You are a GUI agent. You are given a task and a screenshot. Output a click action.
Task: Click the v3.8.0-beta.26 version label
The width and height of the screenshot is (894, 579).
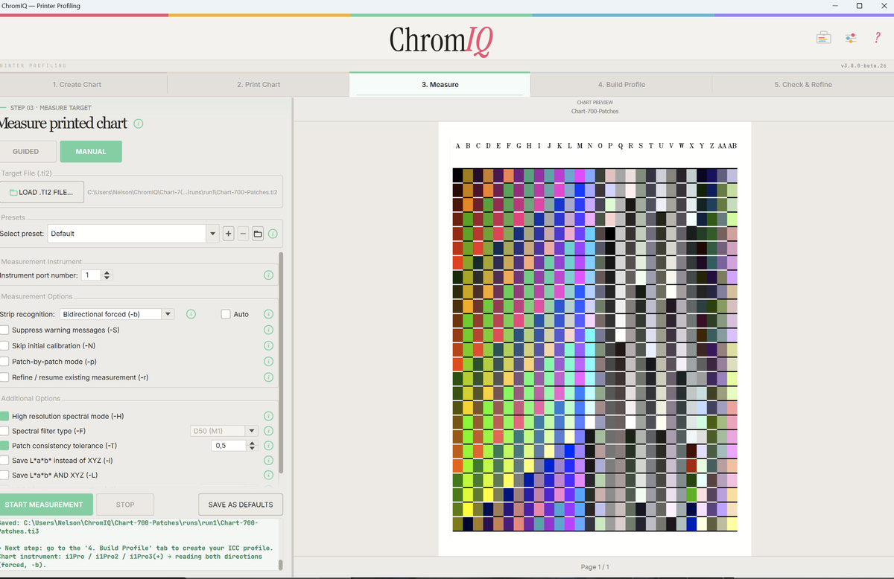[863, 65]
